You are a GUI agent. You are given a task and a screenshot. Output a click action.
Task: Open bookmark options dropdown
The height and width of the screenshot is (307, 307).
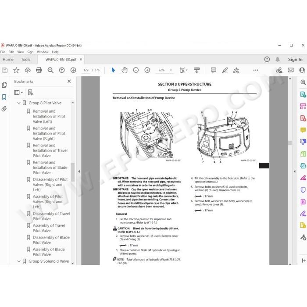(18, 93)
